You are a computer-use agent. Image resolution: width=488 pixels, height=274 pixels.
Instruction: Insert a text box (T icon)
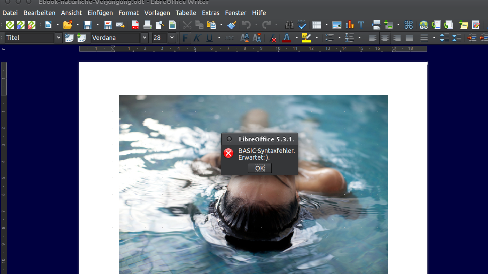click(x=361, y=25)
